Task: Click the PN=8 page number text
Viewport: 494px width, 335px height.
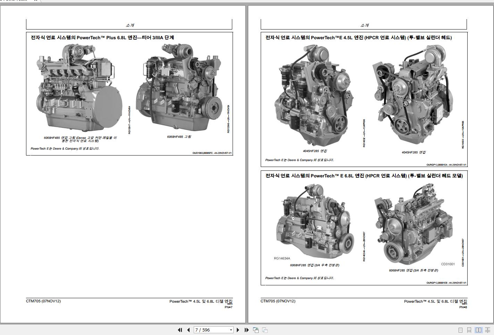Action: click(463, 307)
